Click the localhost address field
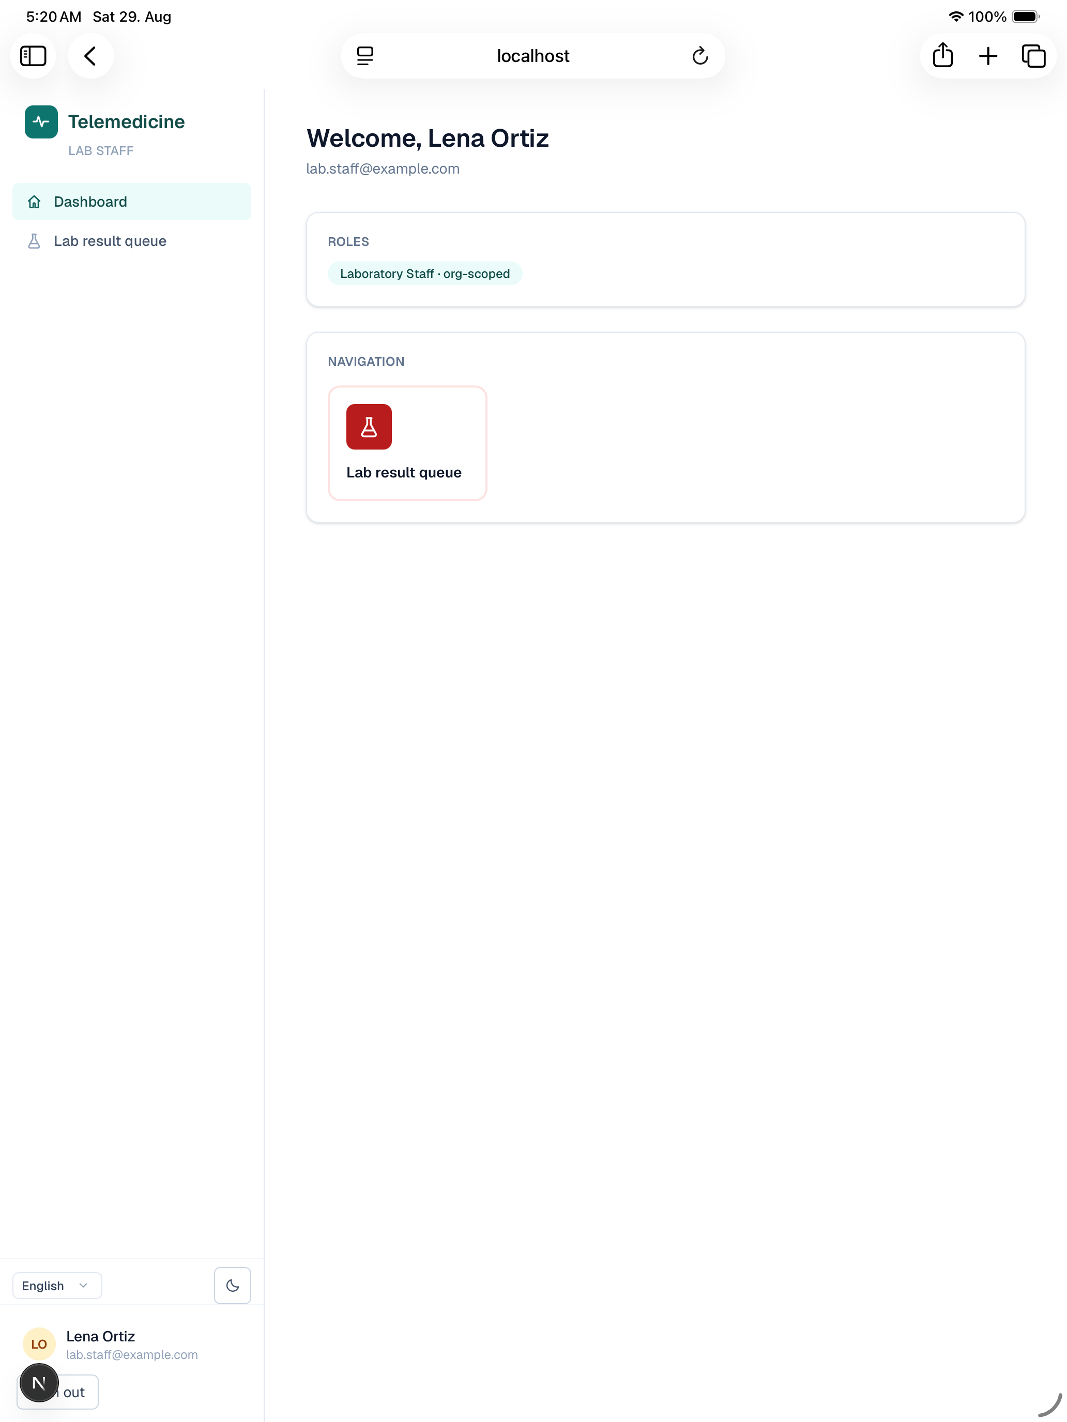 pos(533,56)
